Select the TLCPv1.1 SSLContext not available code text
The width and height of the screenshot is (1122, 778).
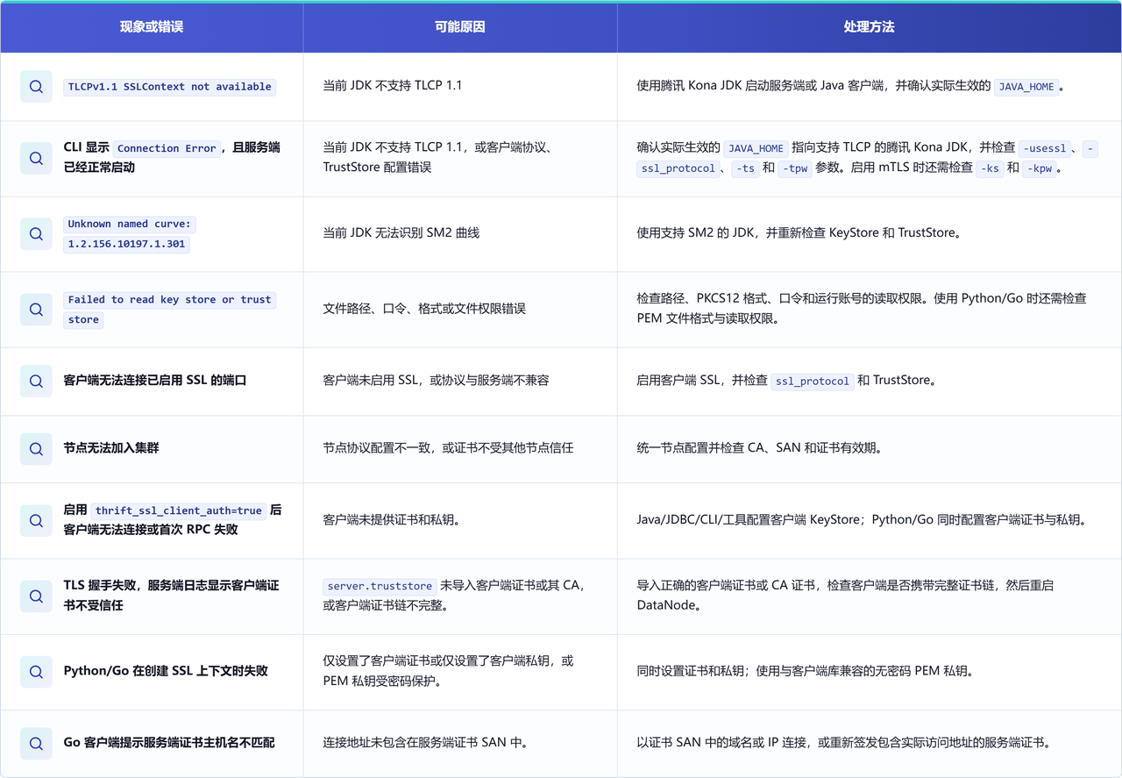pyautogui.click(x=170, y=87)
